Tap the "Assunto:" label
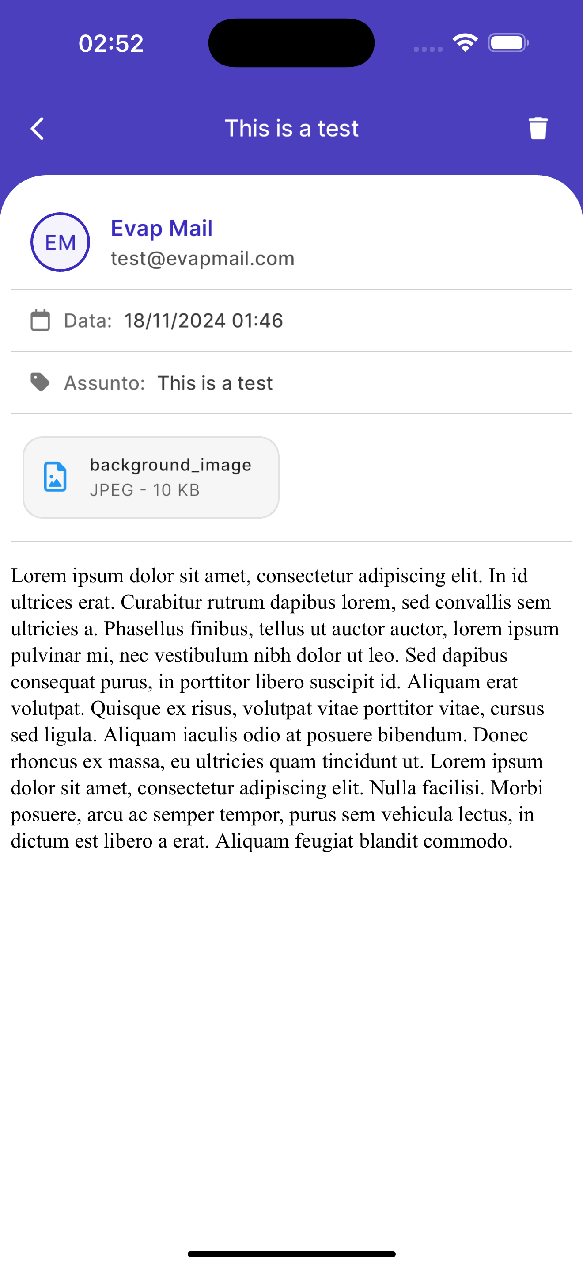The image size is (583, 1268). pos(105,383)
